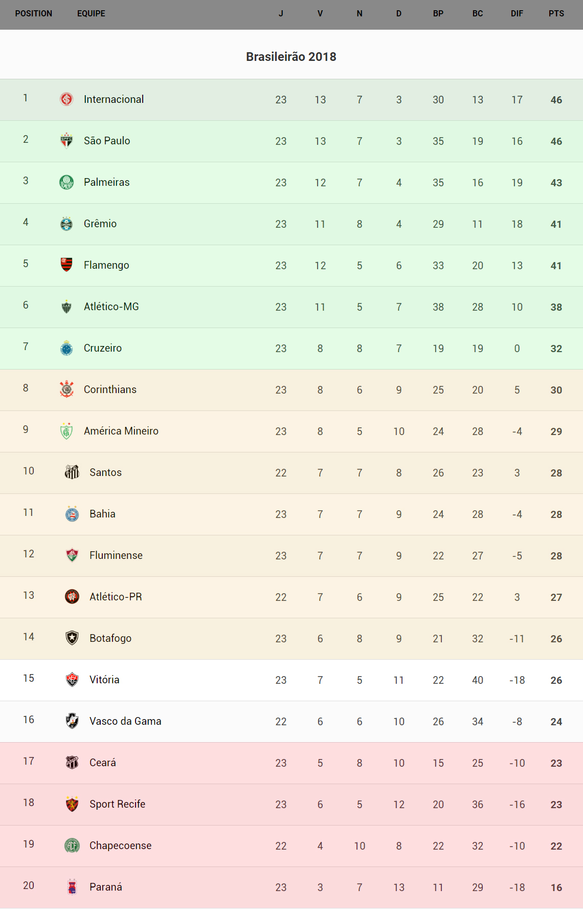
Task: Click the POSITION column header
Action: click(34, 14)
